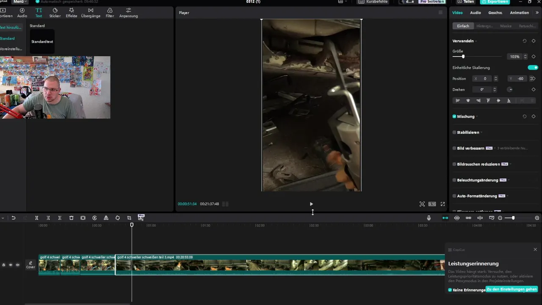Expand the timeline tool selector chevron
This screenshot has height=305, width=542.
(x=3, y=218)
